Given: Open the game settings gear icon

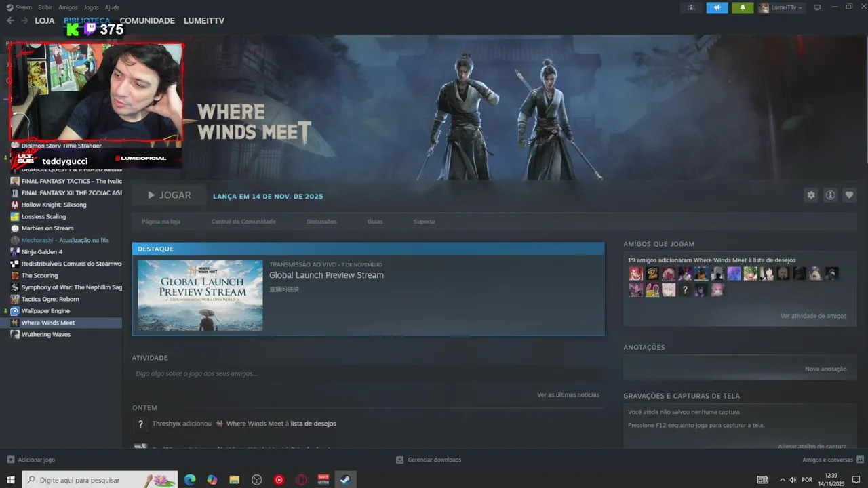Looking at the screenshot, I should click(x=811, y=195).
